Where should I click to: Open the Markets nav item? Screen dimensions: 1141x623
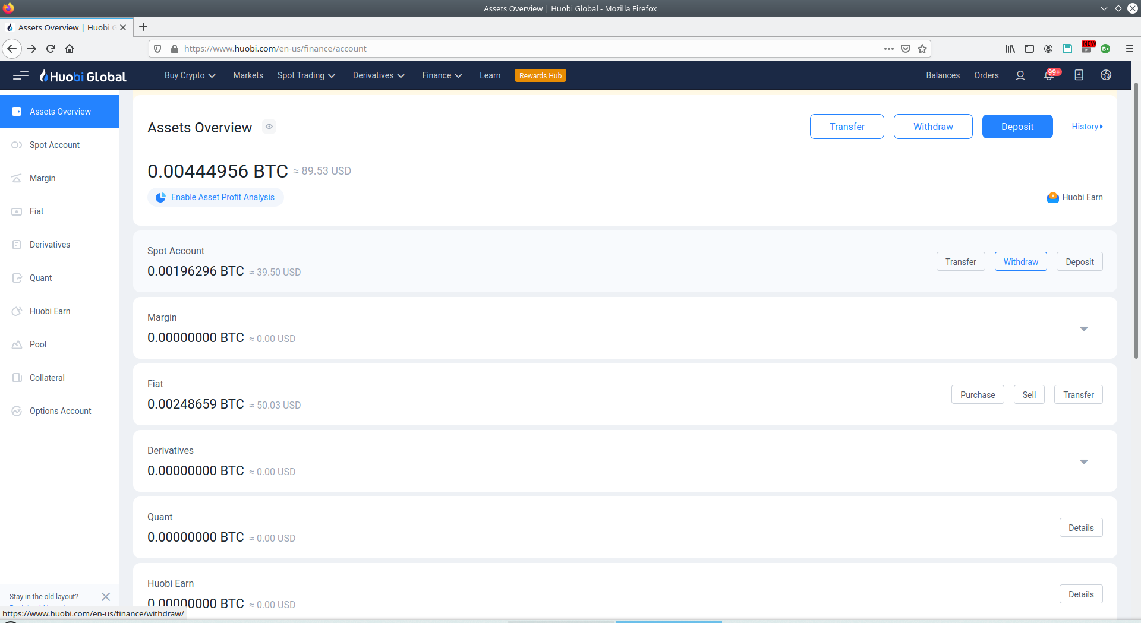248,75
